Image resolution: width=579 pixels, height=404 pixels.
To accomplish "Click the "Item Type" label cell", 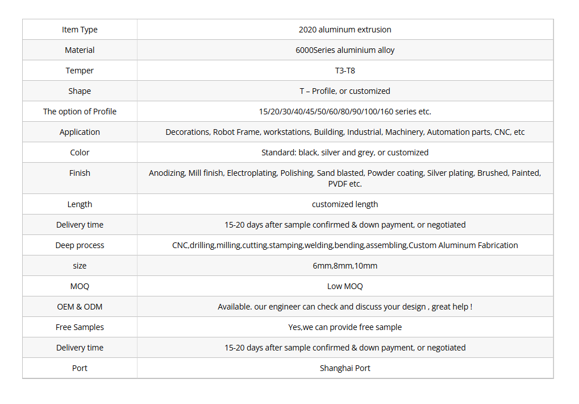I will coord(80,30).
